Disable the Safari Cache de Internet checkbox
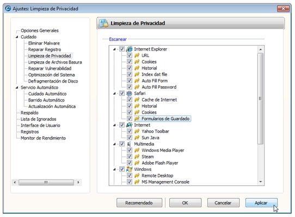Image resolution: width=295 pixels, height=217 pixels. [x=130, y=99]
